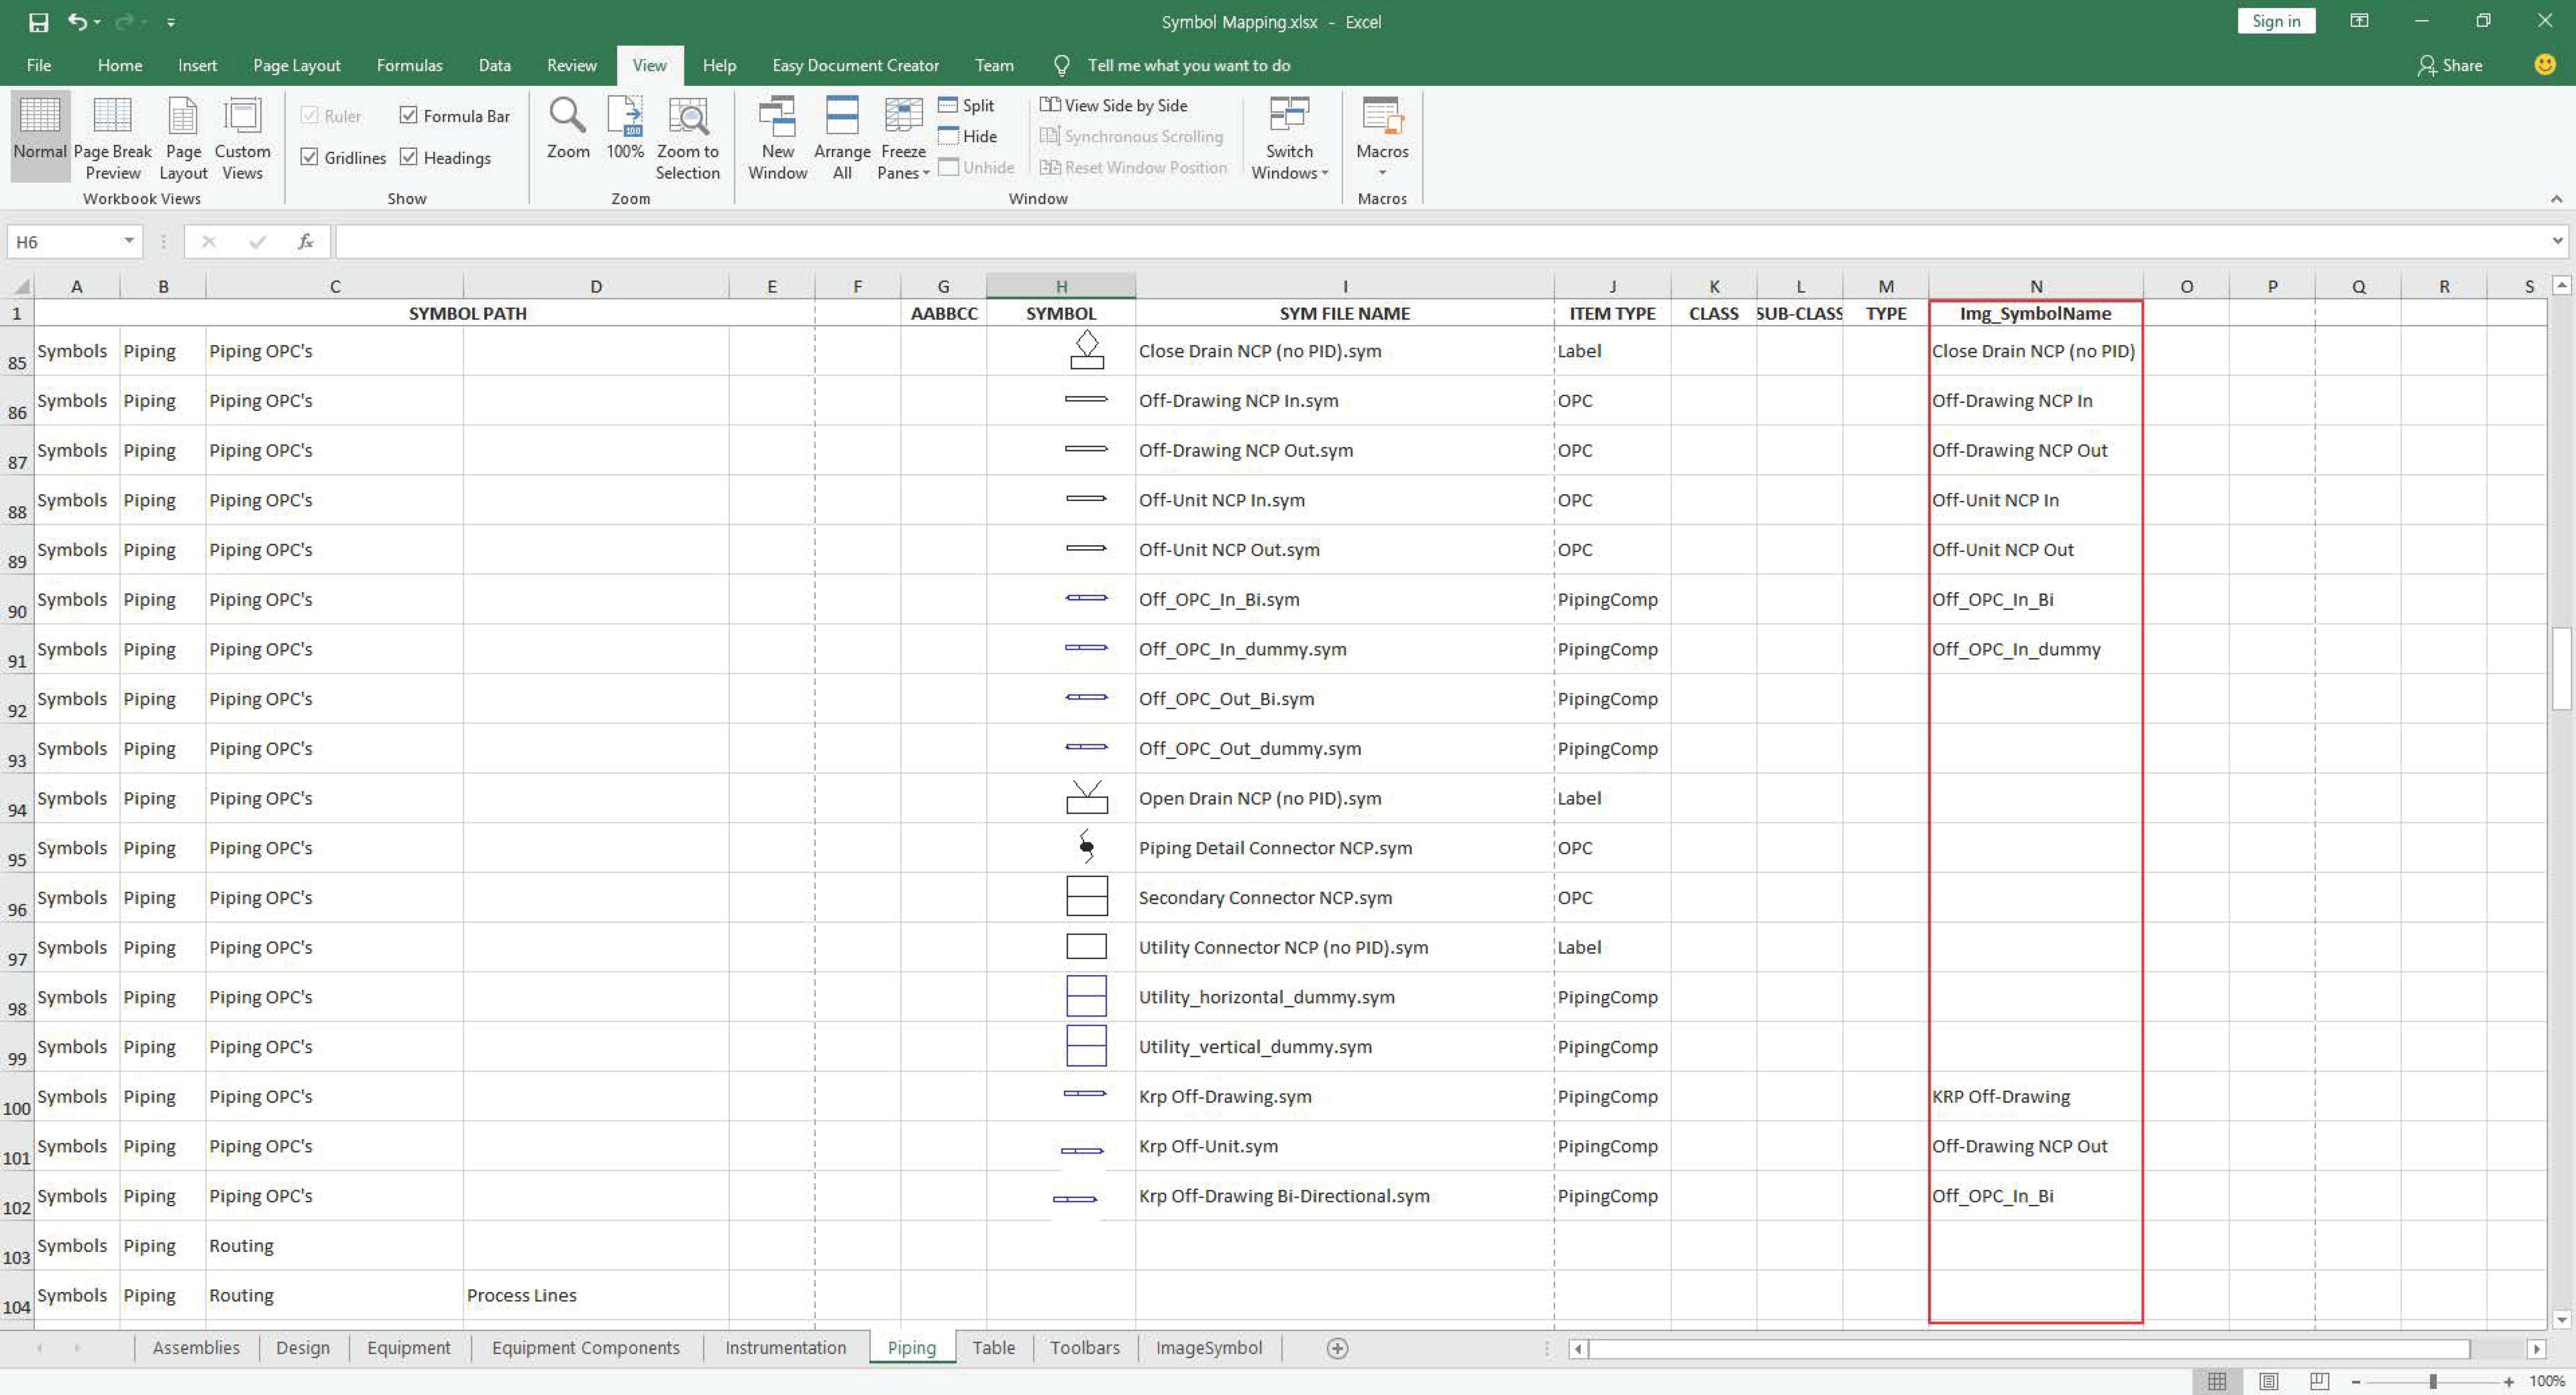
Task: Open the Zoom dialog magnifier icon
Action: click(567, 118)
